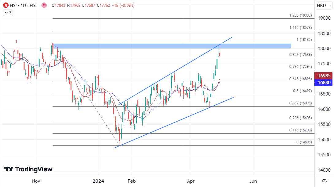Screen dimensions: 334x187
Task: Click the 2024 label on time axis
Action: pos(98,181)
